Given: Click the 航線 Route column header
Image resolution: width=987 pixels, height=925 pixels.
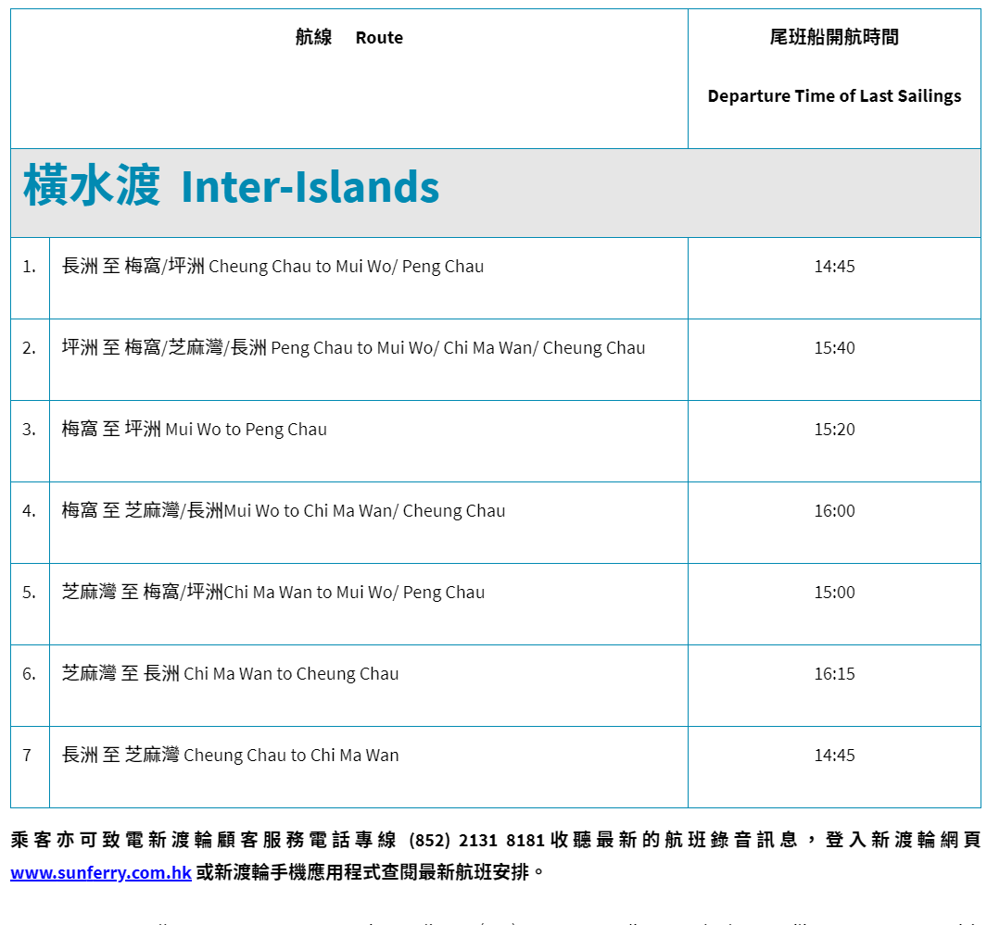Looking at the screenshot, I should click(x=348, y=37).
